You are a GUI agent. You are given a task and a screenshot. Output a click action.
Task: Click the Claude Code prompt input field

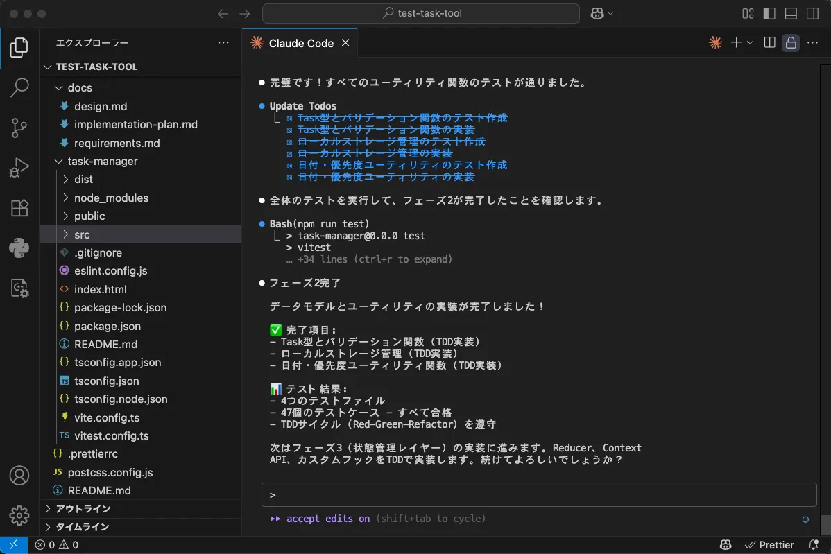coord(538,495)
